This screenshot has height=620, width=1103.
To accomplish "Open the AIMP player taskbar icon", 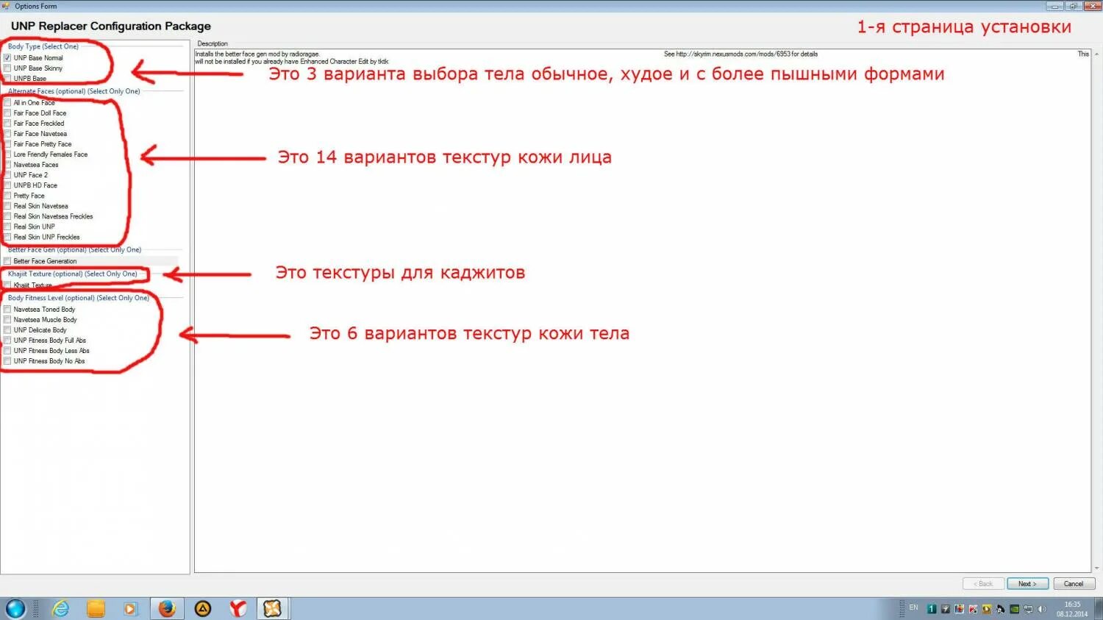I will coord(202,608).
